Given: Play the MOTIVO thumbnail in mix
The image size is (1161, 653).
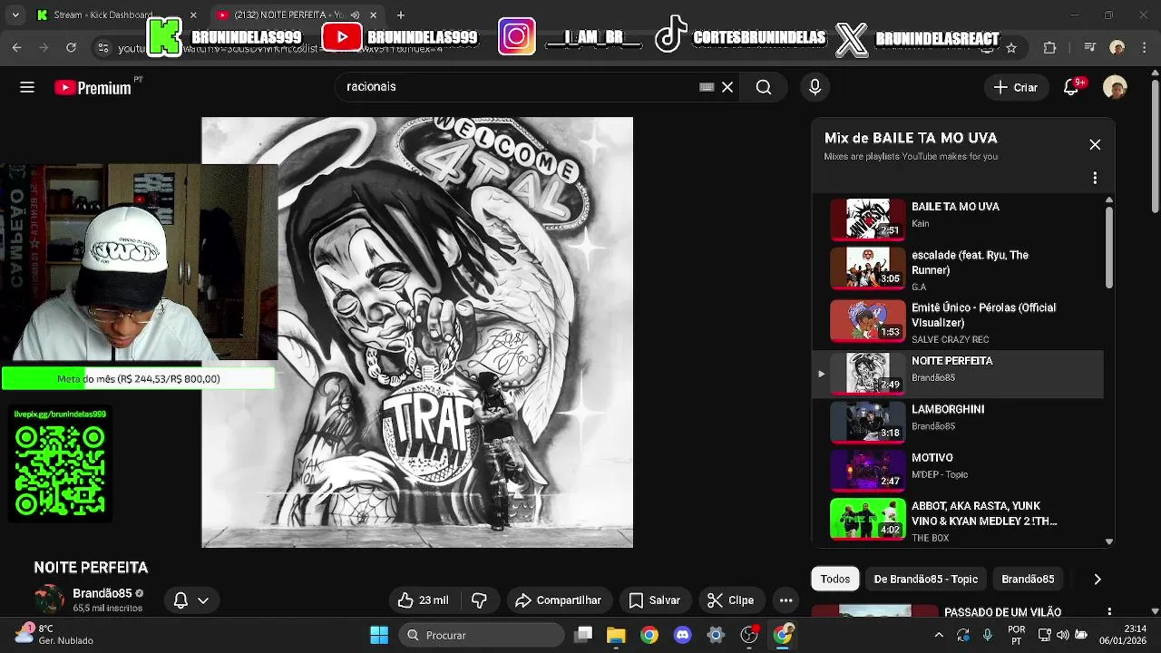Looking at the screenshot, I should (x=868, y=470).
